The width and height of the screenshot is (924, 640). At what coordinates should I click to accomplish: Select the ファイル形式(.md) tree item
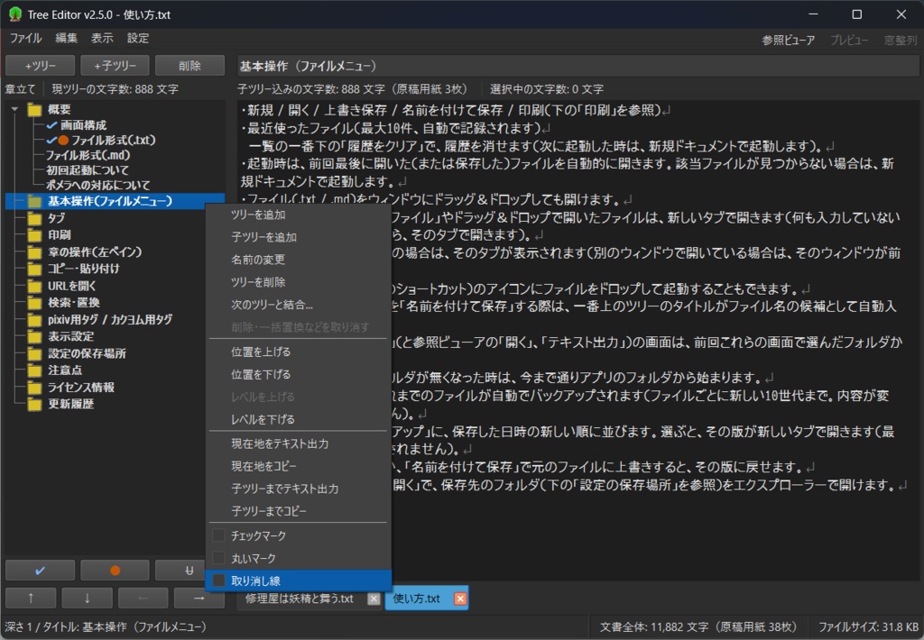click(88, 155)
